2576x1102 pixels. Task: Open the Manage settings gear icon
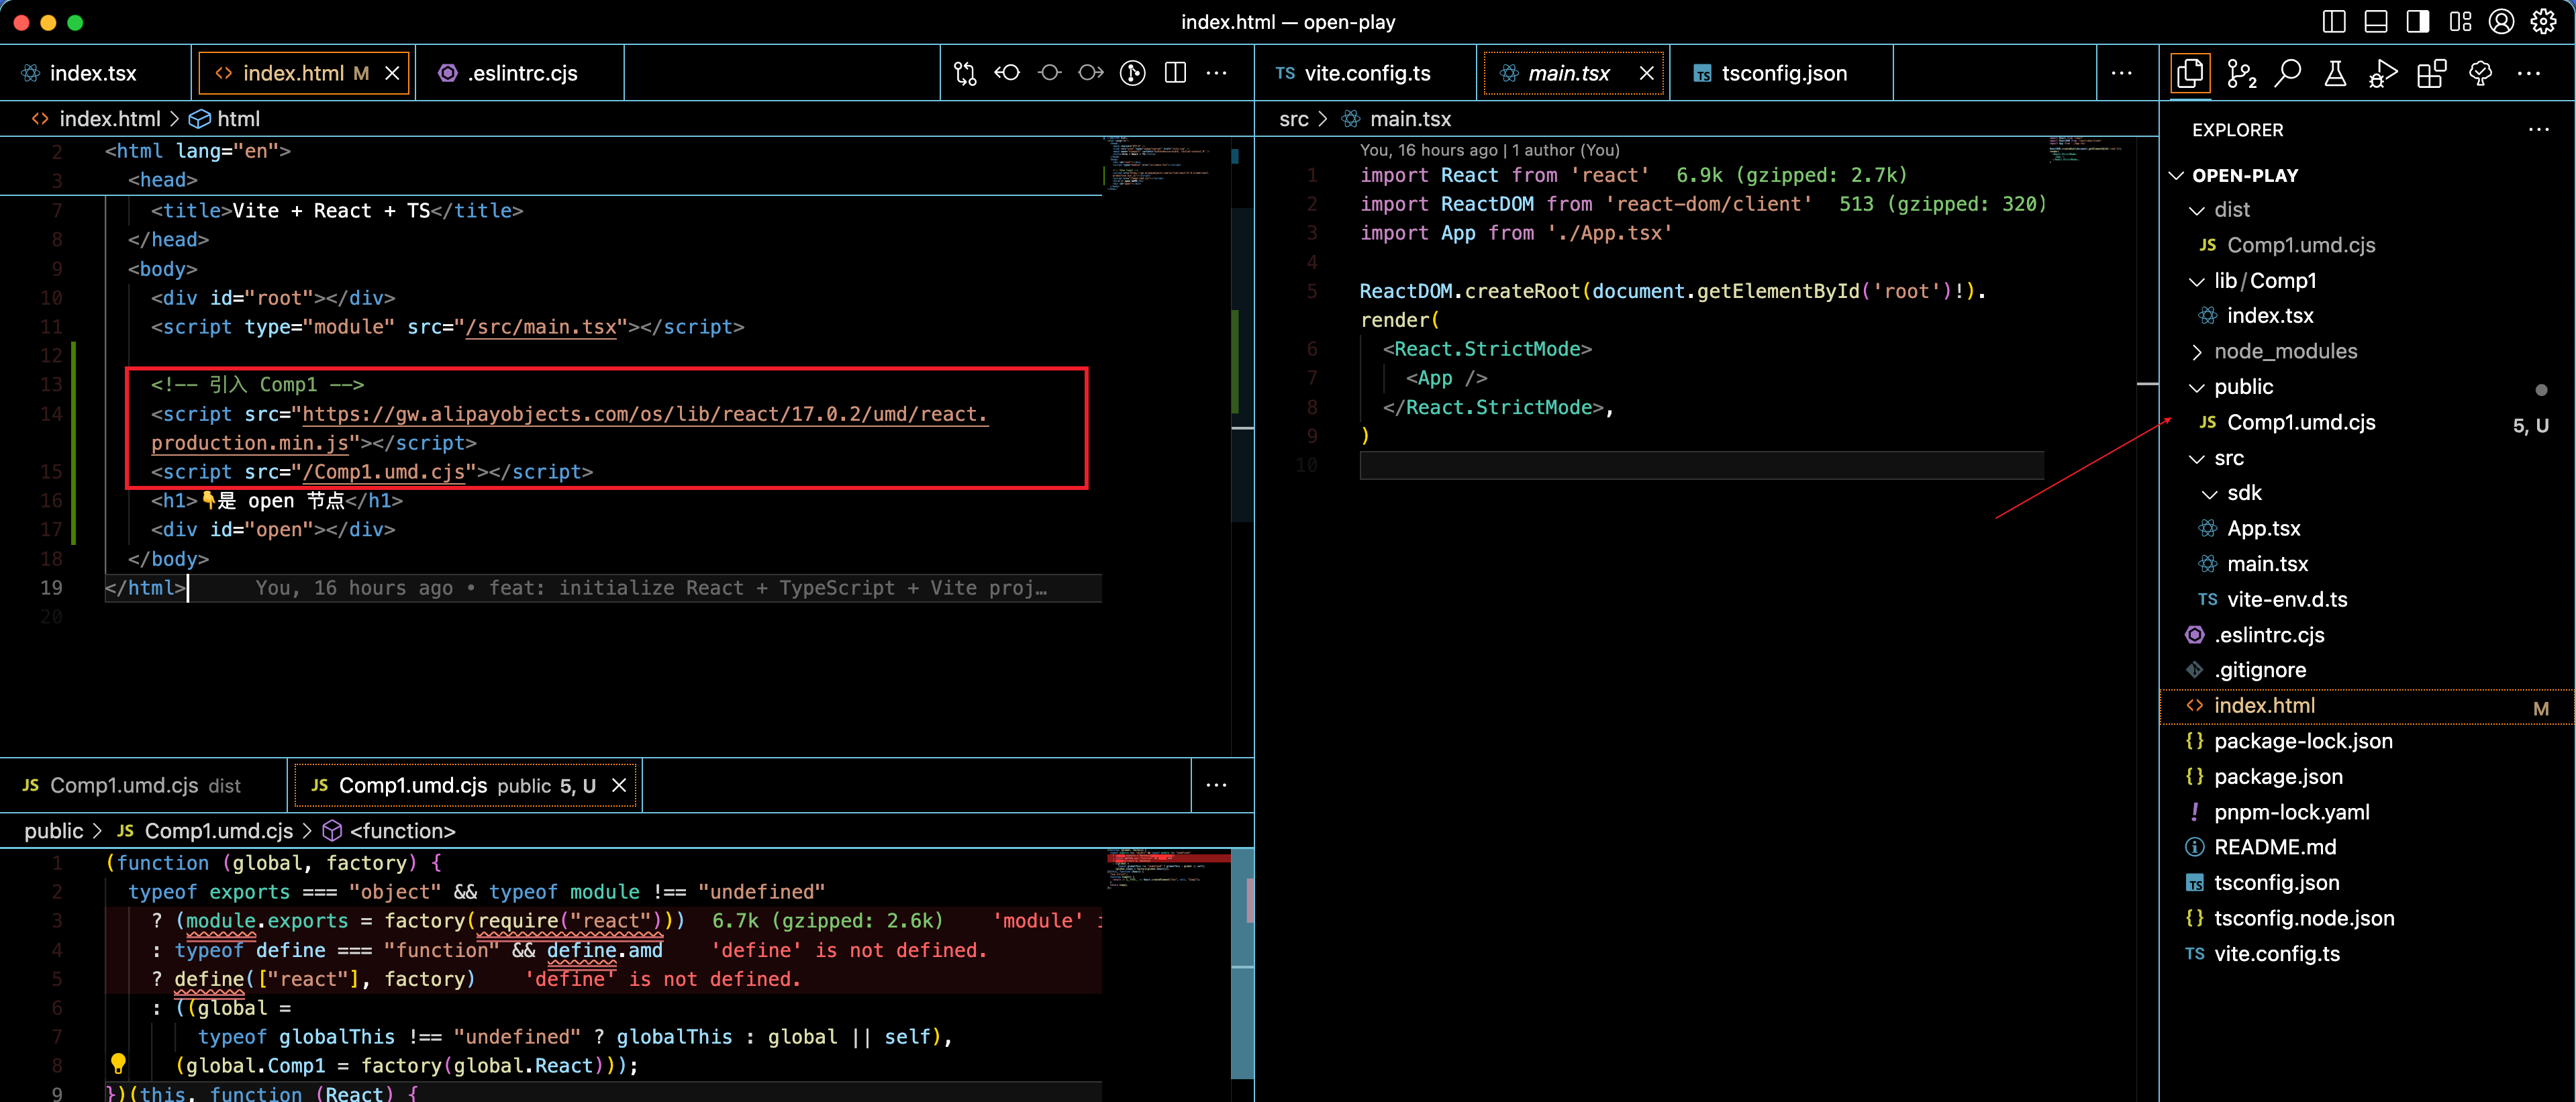[x=2543, y=22]
